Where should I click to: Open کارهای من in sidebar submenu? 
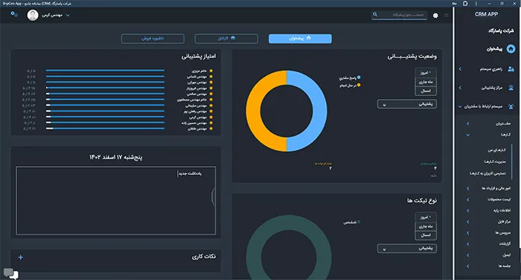click(x=496, y=150)
